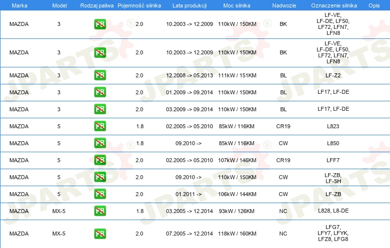The image size is (390, 248).
Task: Select the CR19 body cell in the LFF7 row
Action: click(283, 160)
